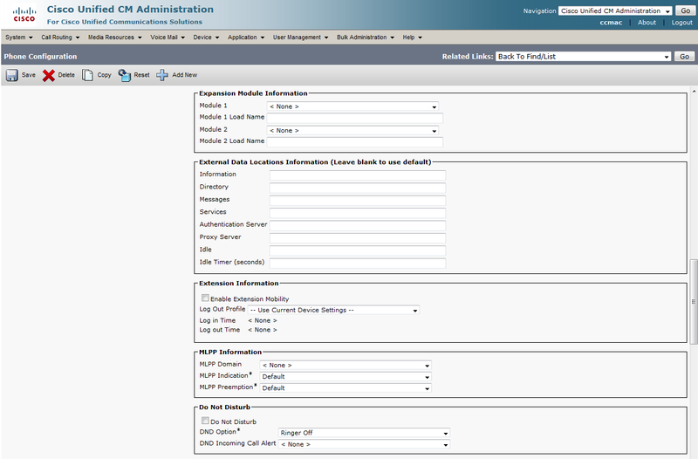Click the Add New plus icon
The image size is (698, 459).
tap(162, 75)
